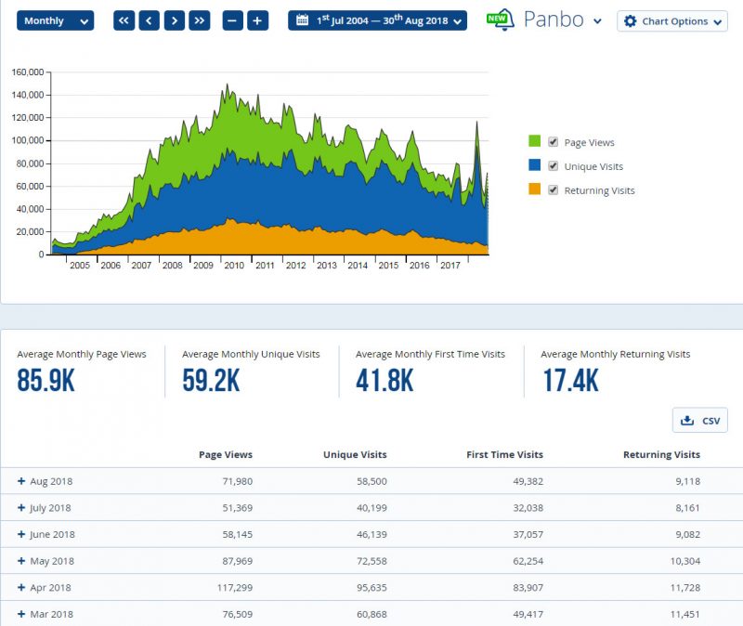This screenshot has height=626, width=743.
Task: Advance to the next period arrow
Action: [174, 21]
